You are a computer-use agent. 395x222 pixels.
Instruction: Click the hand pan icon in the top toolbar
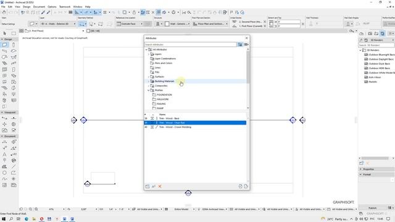(4, 12)
